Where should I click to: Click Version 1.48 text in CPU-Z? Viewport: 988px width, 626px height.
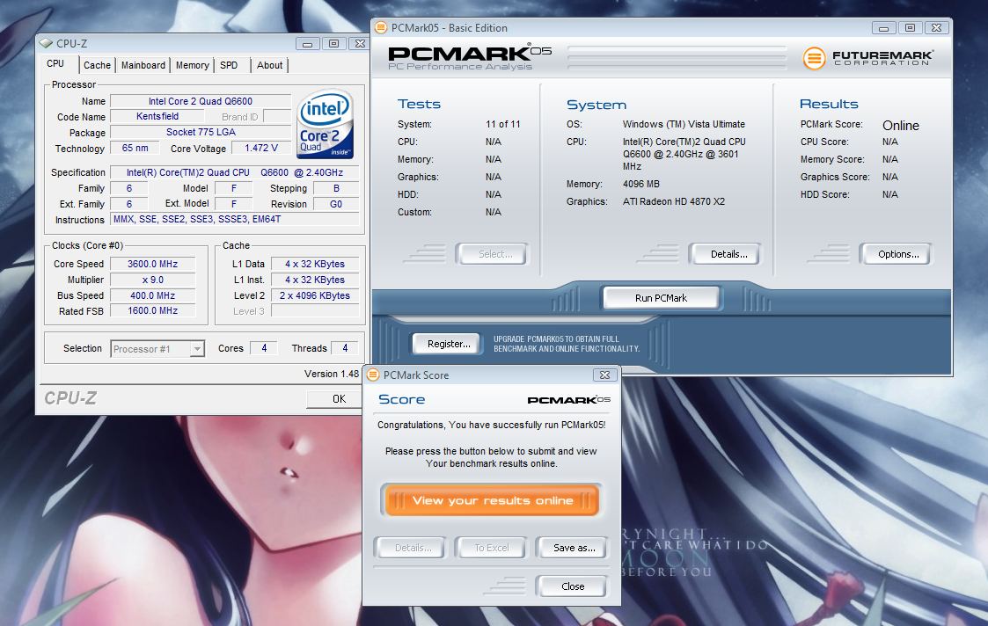[x=332, y=374]
